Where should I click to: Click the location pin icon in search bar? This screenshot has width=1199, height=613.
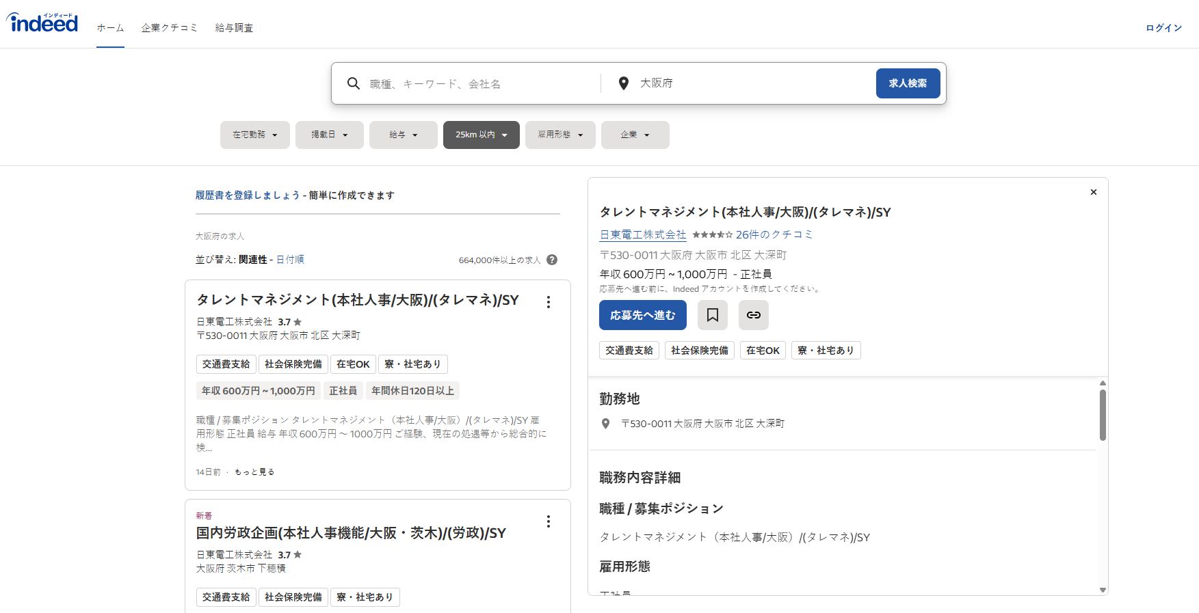[x=624, y=83]
